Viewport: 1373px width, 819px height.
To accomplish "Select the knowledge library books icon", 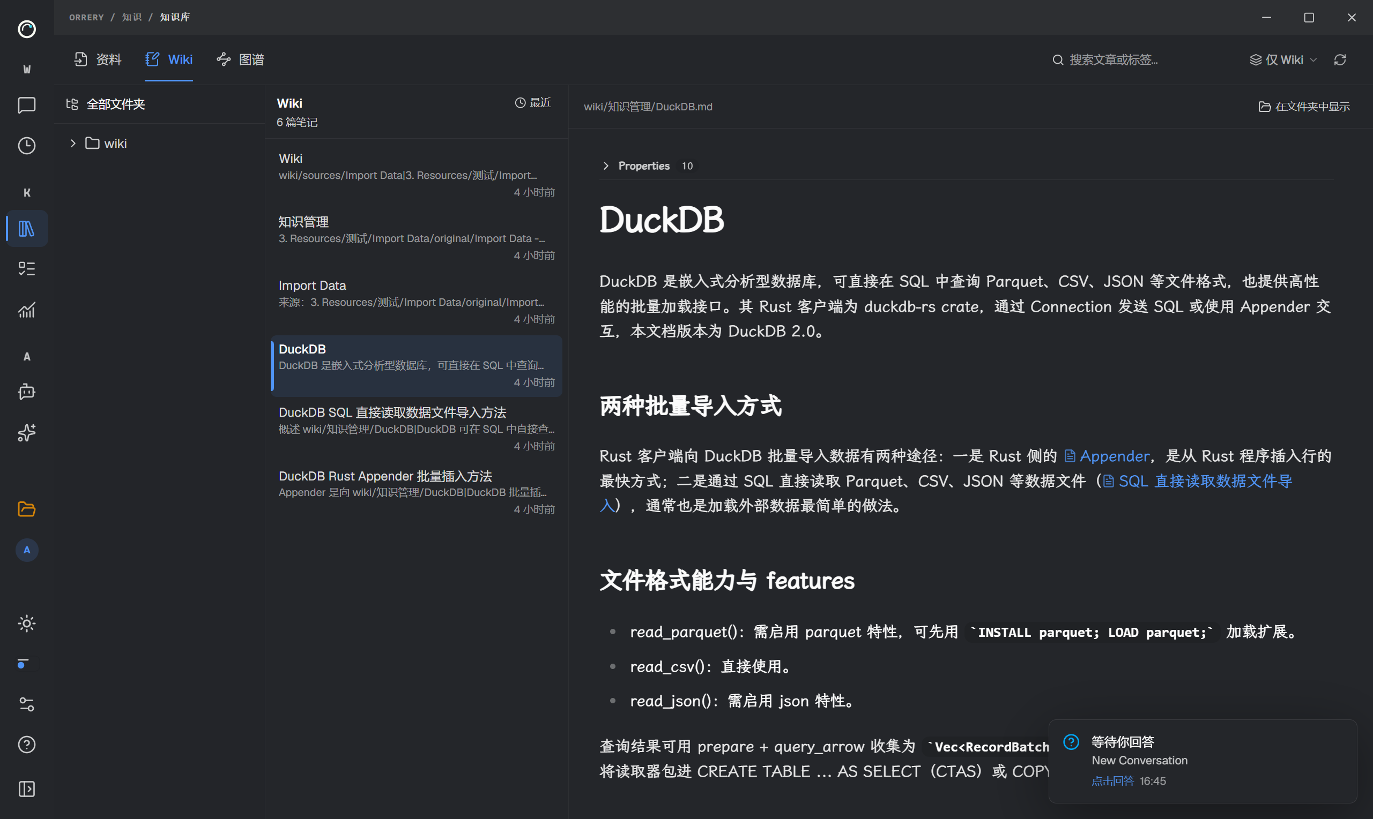I will pos(26,229).
